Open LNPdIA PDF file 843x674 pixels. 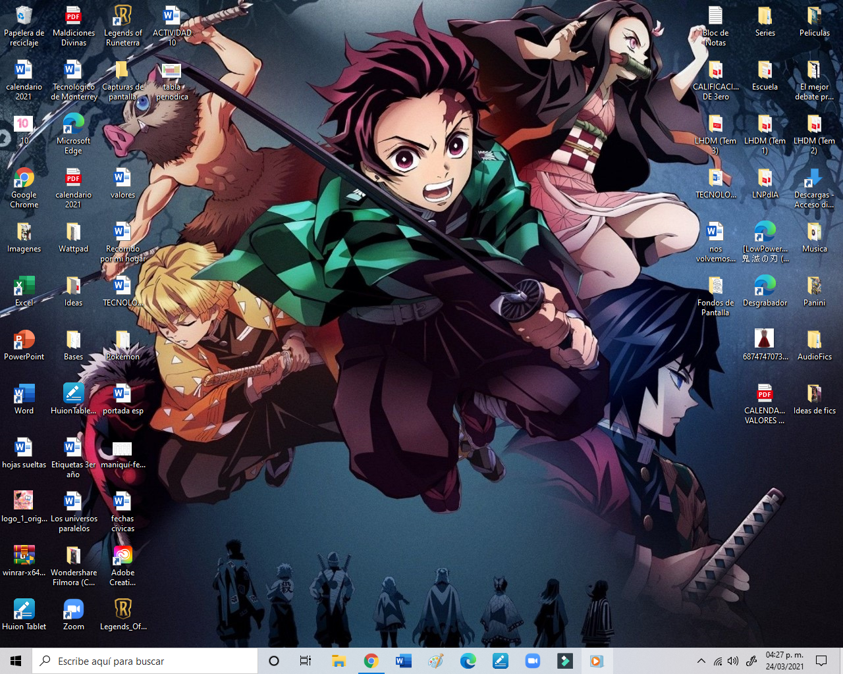(x=765, y=183)
